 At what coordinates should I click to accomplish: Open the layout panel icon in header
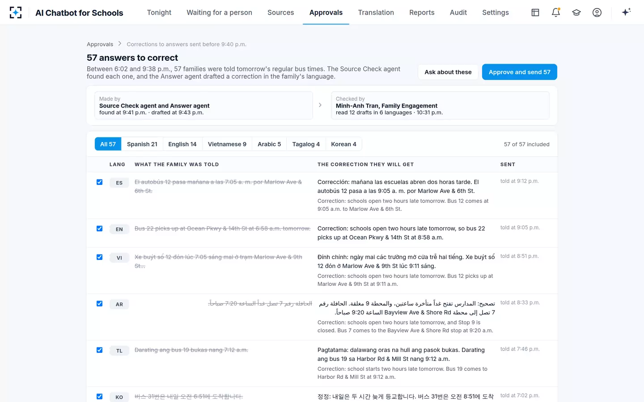click(x=535, y=13)
